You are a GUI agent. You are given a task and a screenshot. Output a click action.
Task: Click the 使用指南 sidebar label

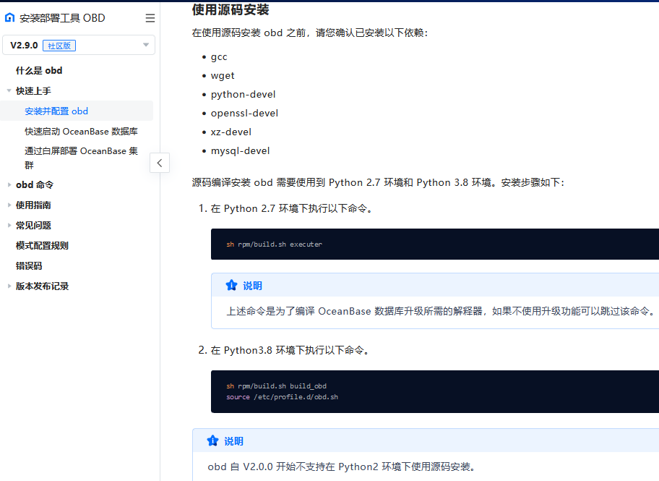[34, 205]
